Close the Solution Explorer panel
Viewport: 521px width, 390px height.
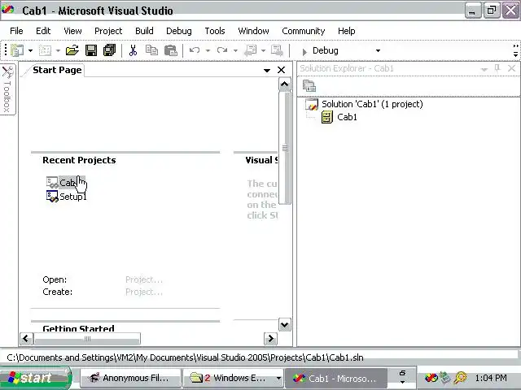pos(512,68)
